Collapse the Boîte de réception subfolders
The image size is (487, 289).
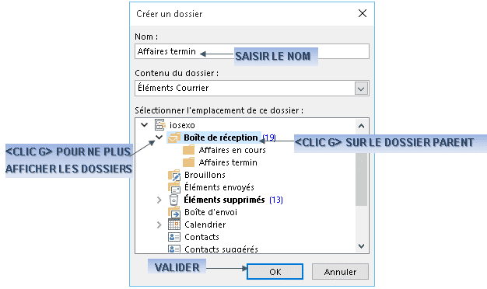pos(159,137)
